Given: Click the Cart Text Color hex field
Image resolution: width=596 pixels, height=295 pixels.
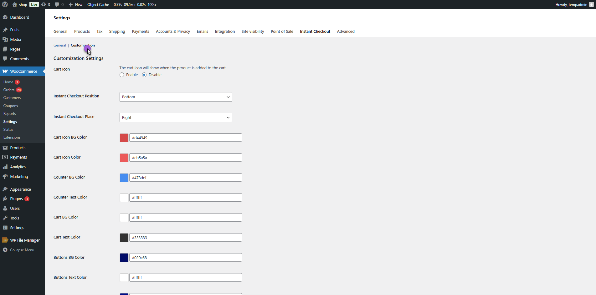Looking at the screenshot, I should 185,238.
